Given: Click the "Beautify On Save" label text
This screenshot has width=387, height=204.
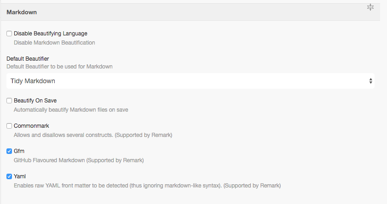Looking at the screenshot, I should [35, 101].
